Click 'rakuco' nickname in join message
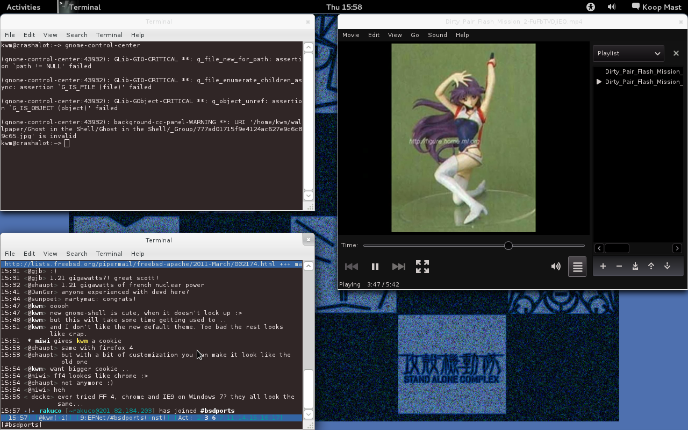The image size is (688, 430). (x=50, y=411)
